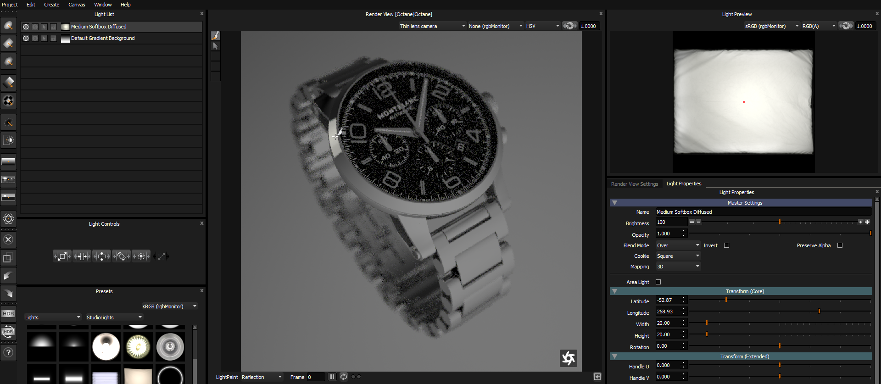The width and height of the screenshot is (881, 384).
Task: Open the Cookie Square dropdown
Action: 678,256
